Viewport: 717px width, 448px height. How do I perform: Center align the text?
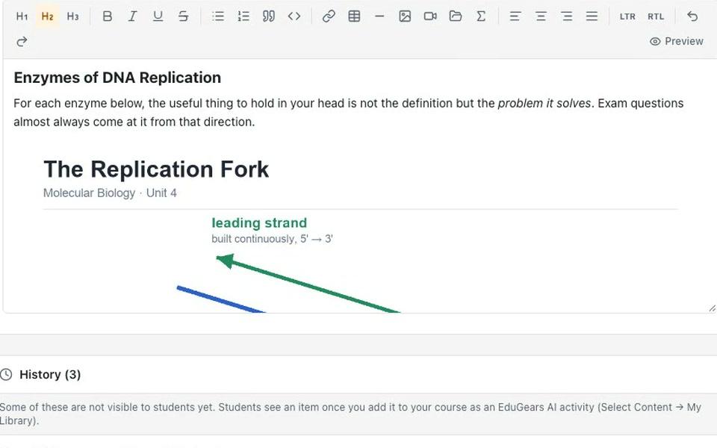click(x=541, y=16)
